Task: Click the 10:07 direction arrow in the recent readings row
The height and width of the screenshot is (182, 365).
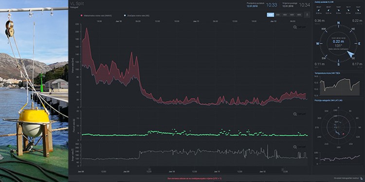Action: [x=338, y=10]
